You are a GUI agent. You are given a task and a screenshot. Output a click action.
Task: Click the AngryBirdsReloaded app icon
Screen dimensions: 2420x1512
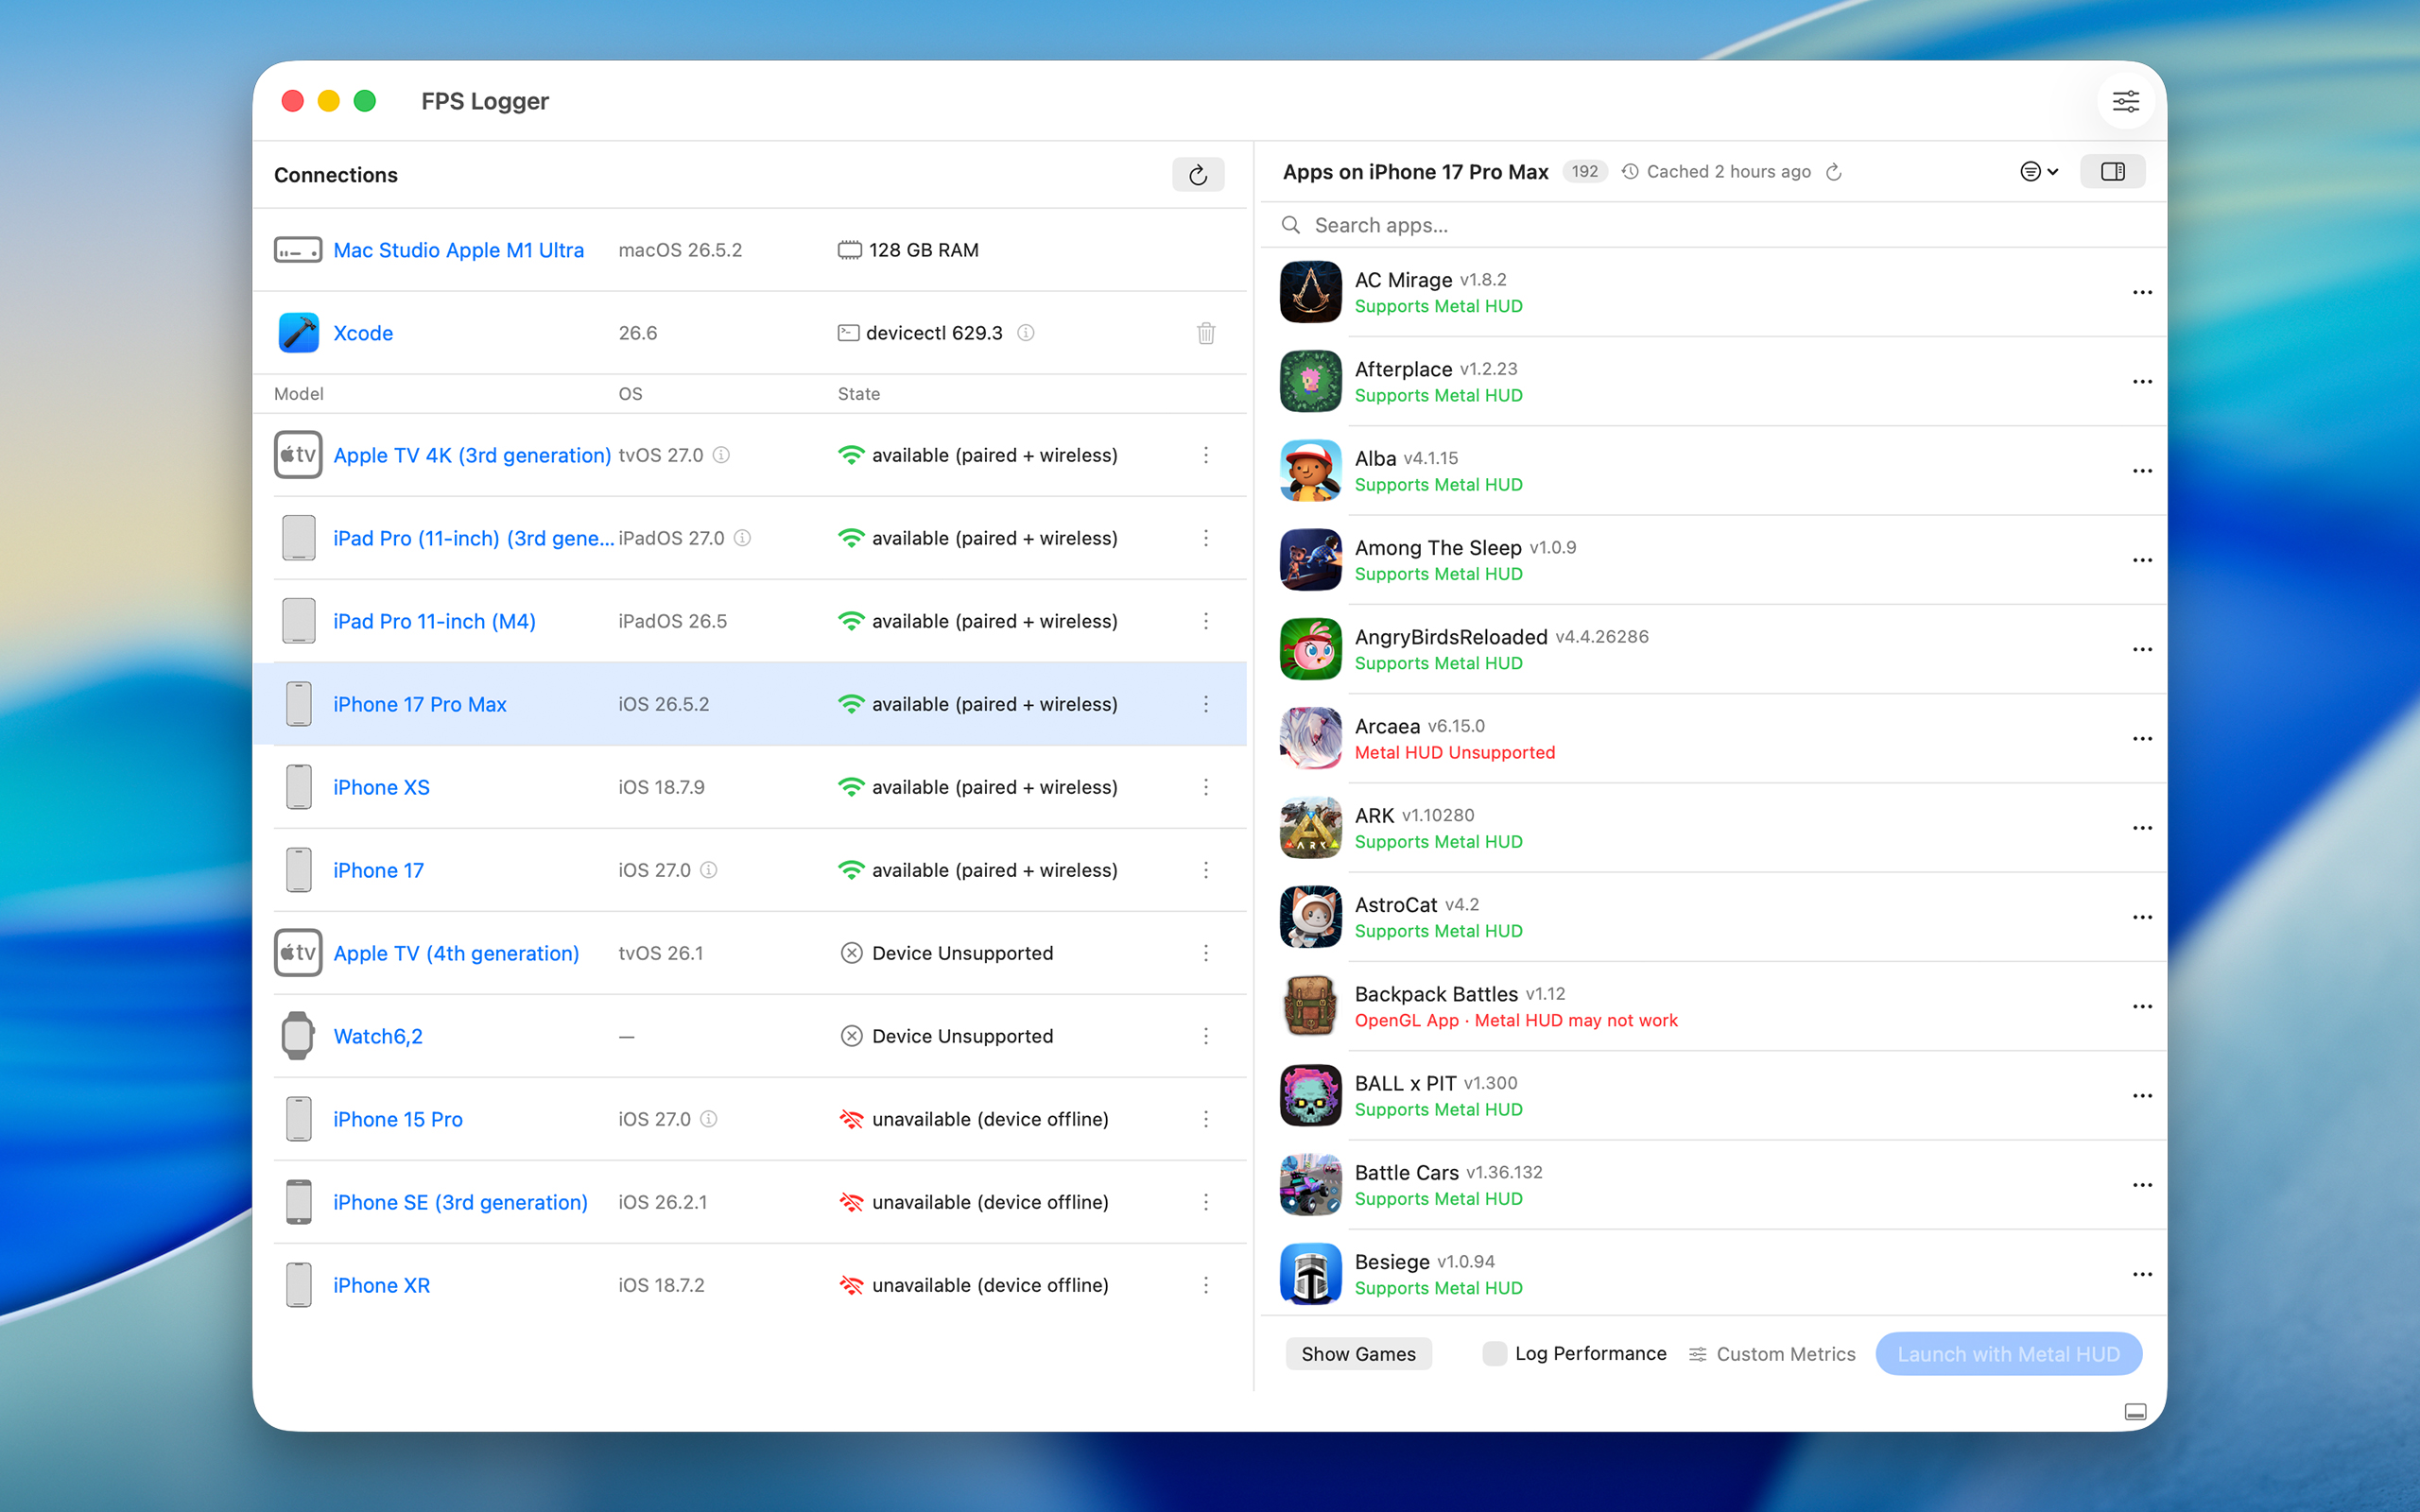(x=1310, y=649)
